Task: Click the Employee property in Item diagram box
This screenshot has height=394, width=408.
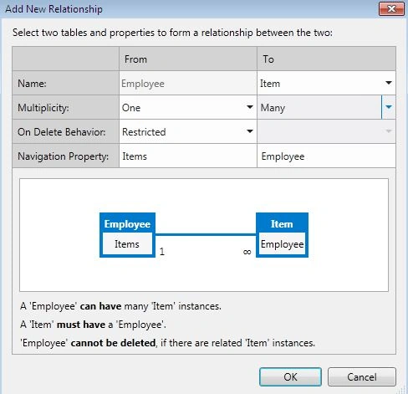Action: pos(282,244)
